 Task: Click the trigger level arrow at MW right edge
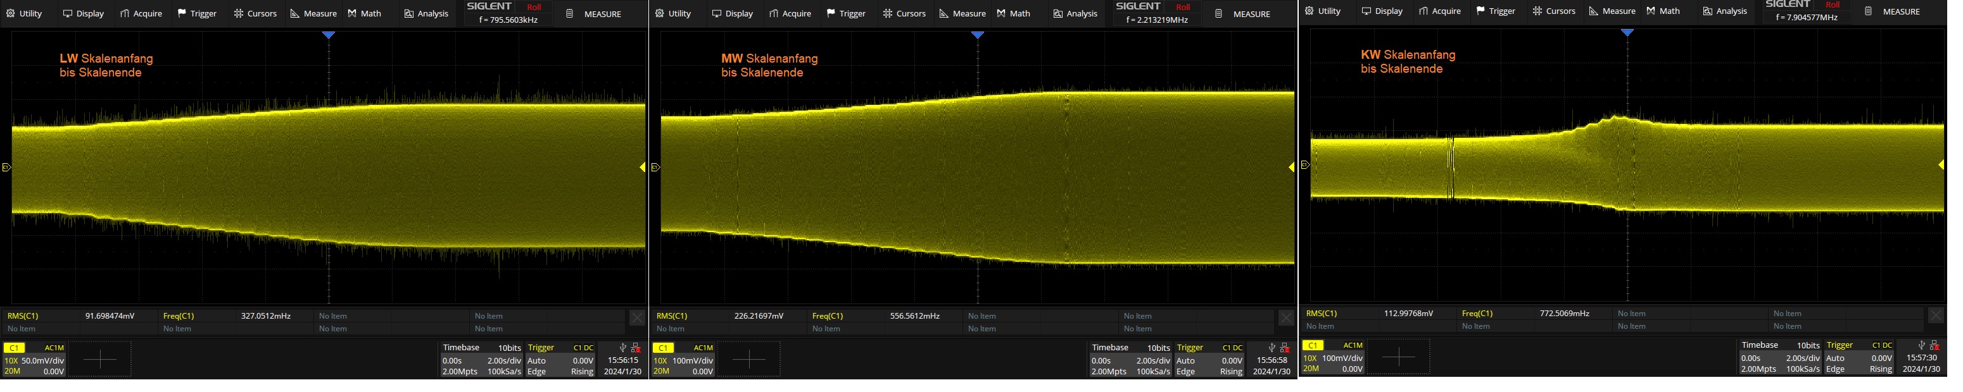pos(1292,168)
